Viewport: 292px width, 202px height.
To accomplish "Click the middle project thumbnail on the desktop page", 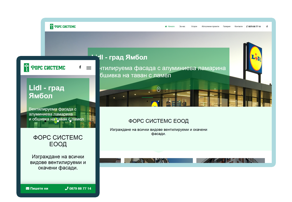I will [x=158, y=161].
